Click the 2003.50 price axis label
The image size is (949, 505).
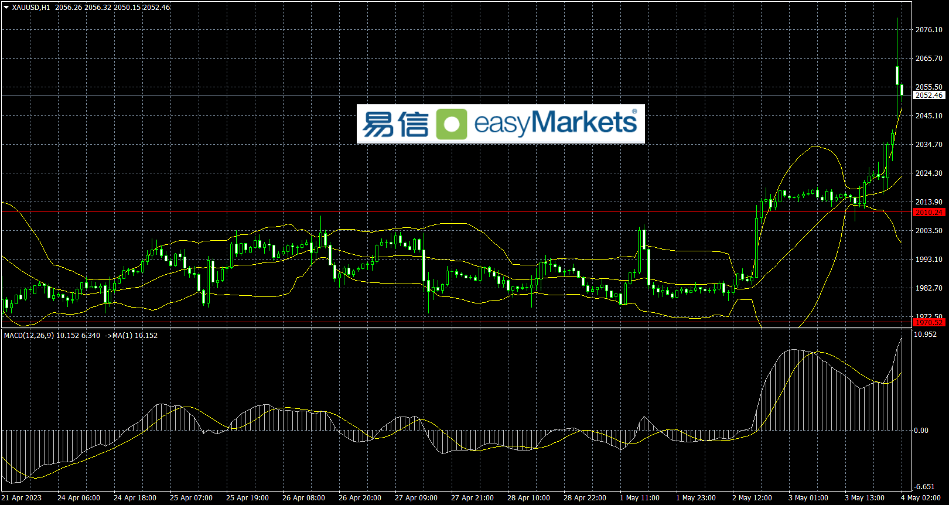(x=929, y=231)
